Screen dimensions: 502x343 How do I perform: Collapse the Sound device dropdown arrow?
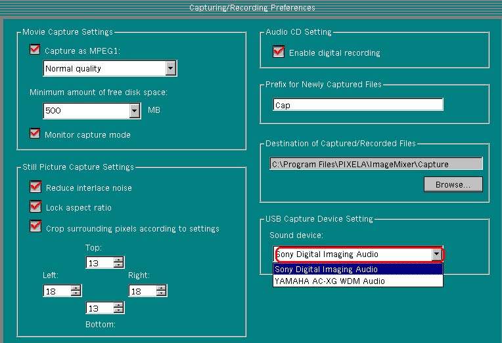click(436, 254)
